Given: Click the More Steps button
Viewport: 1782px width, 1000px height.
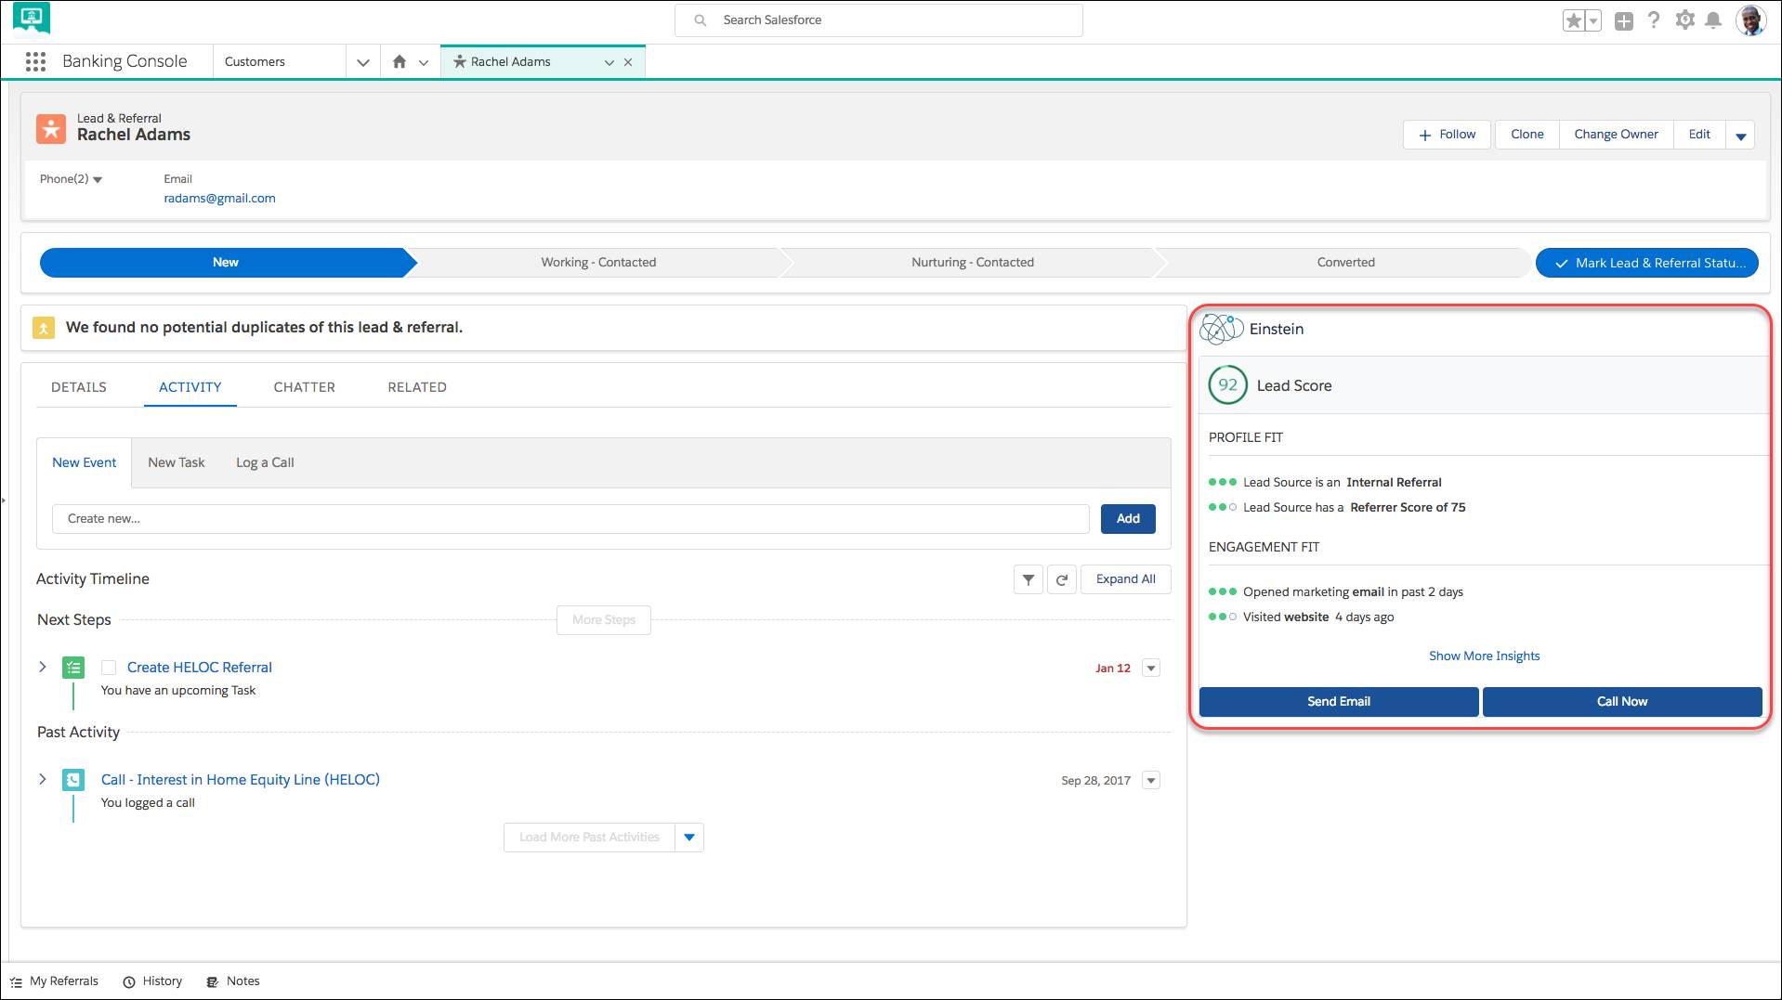Looking at the screenshot, I should coord(604,620).
